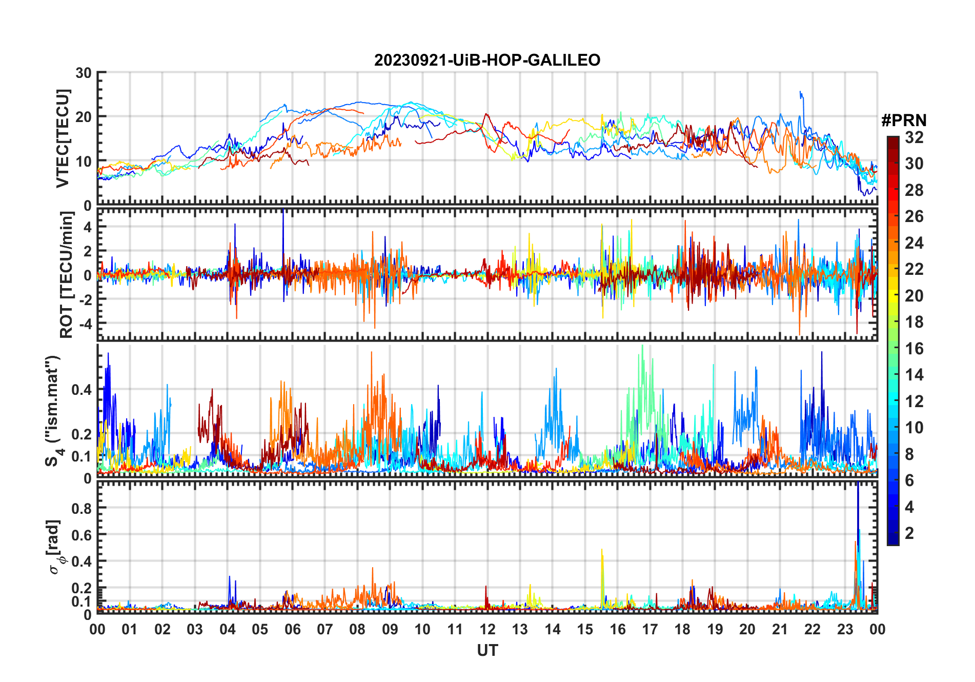975x682 pixels.
Task: Click sigma-phi axis tick label 0.8
Action: [82, 508]
